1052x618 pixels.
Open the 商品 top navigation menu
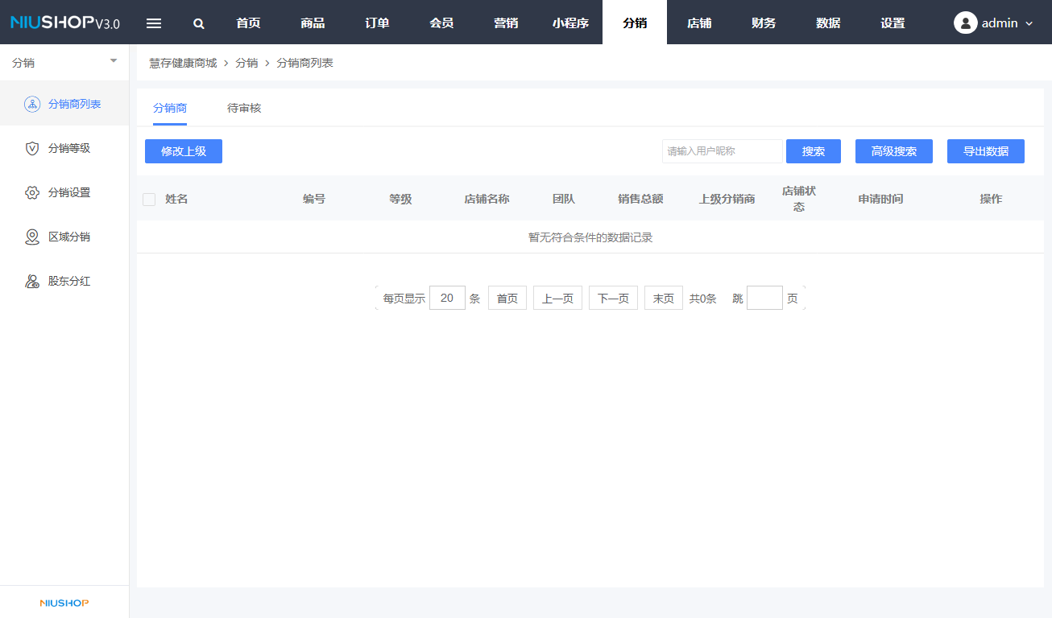[x=313, y=23]
